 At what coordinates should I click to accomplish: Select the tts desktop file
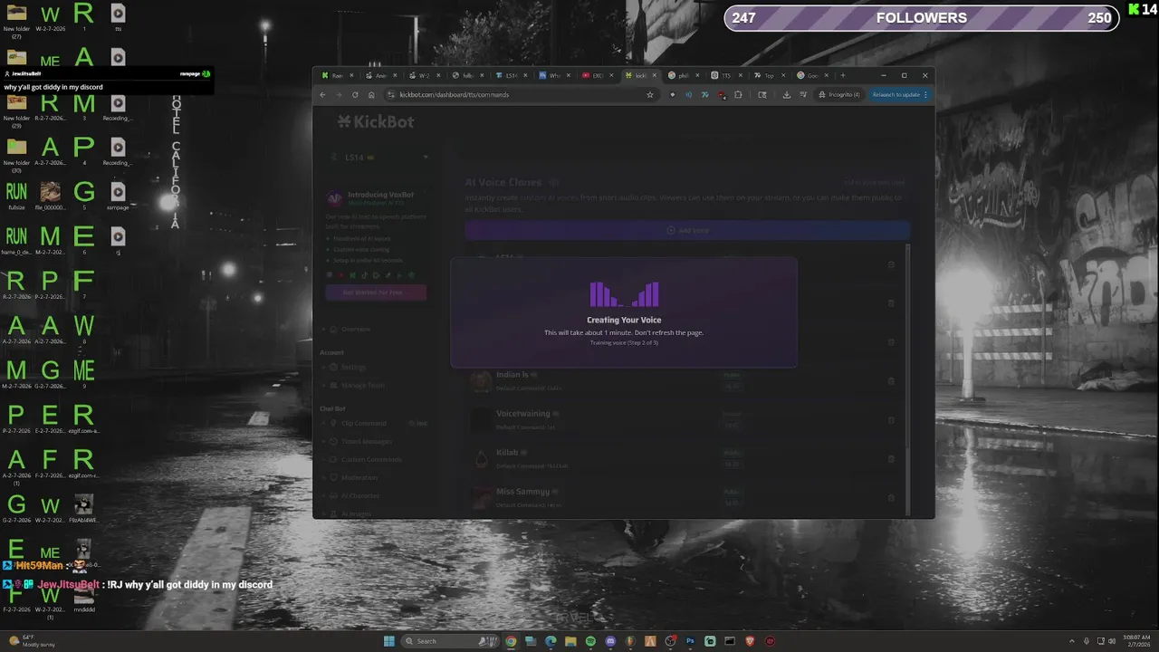[118, 18]
